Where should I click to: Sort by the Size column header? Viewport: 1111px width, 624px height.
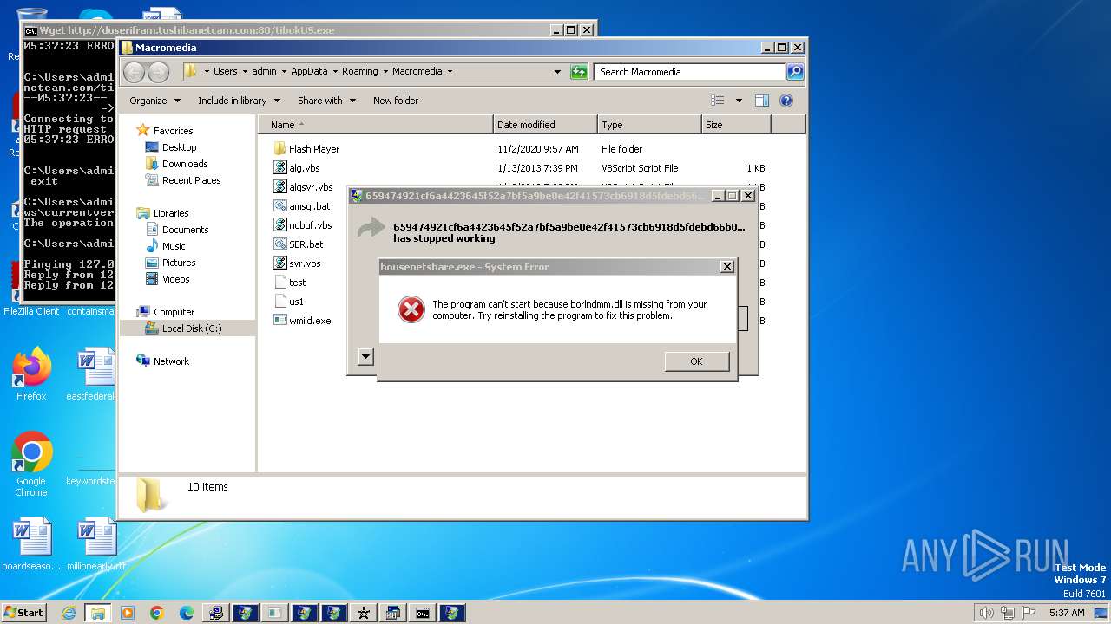[736, 125]
